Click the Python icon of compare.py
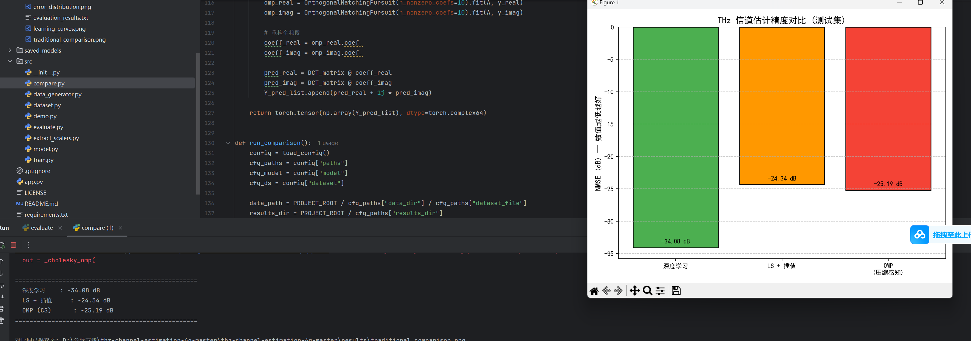Screen dimensions: 971x341 point(28,83)
